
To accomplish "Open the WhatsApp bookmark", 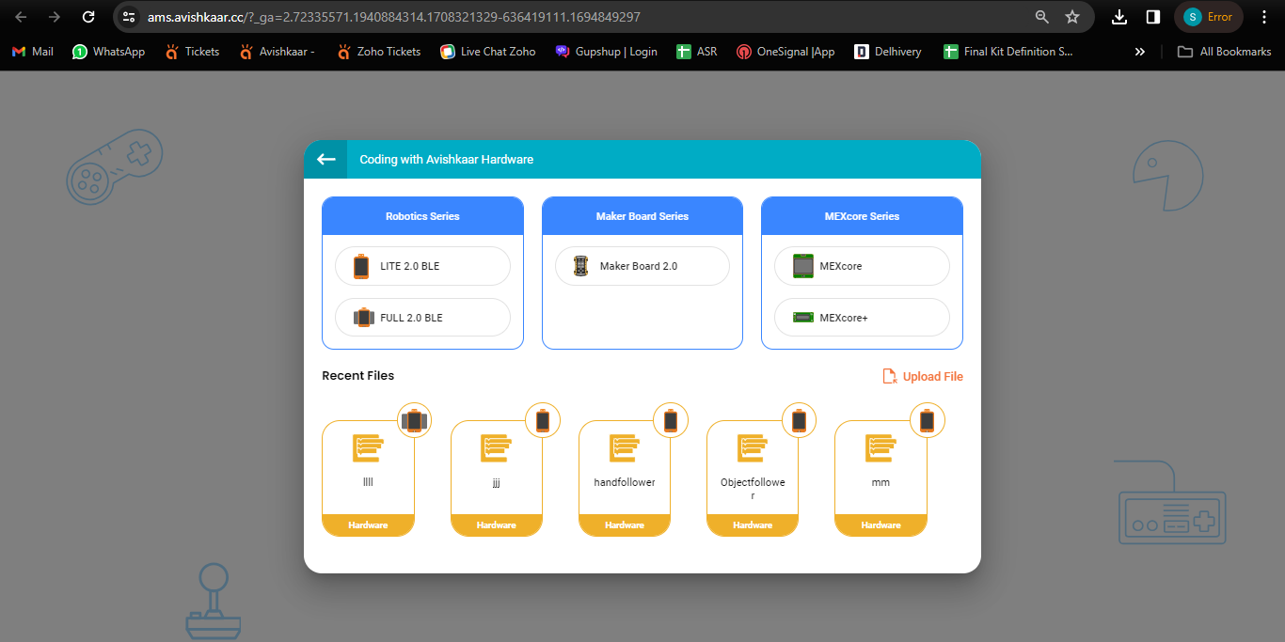I will (109, 52).
